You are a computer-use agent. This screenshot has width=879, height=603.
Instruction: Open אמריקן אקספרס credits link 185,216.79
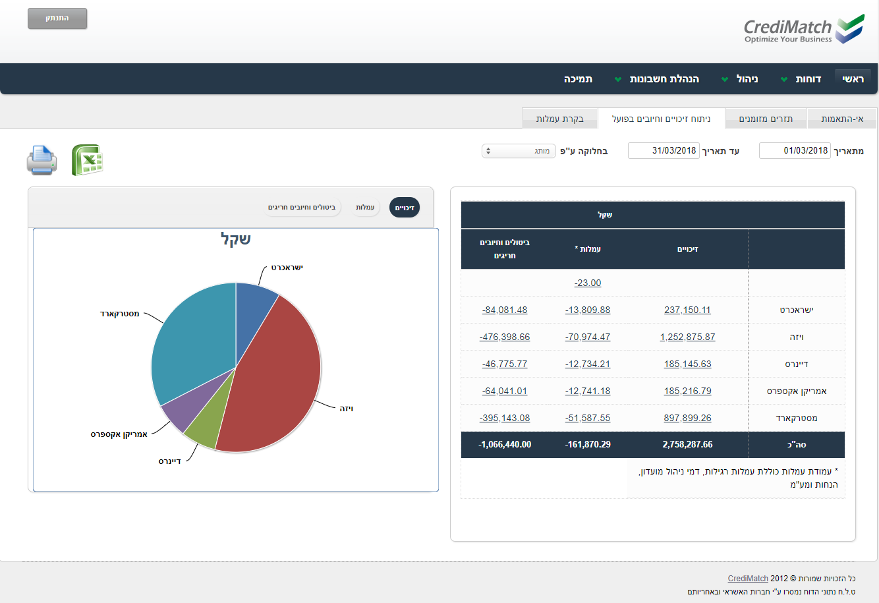(687, 391)
